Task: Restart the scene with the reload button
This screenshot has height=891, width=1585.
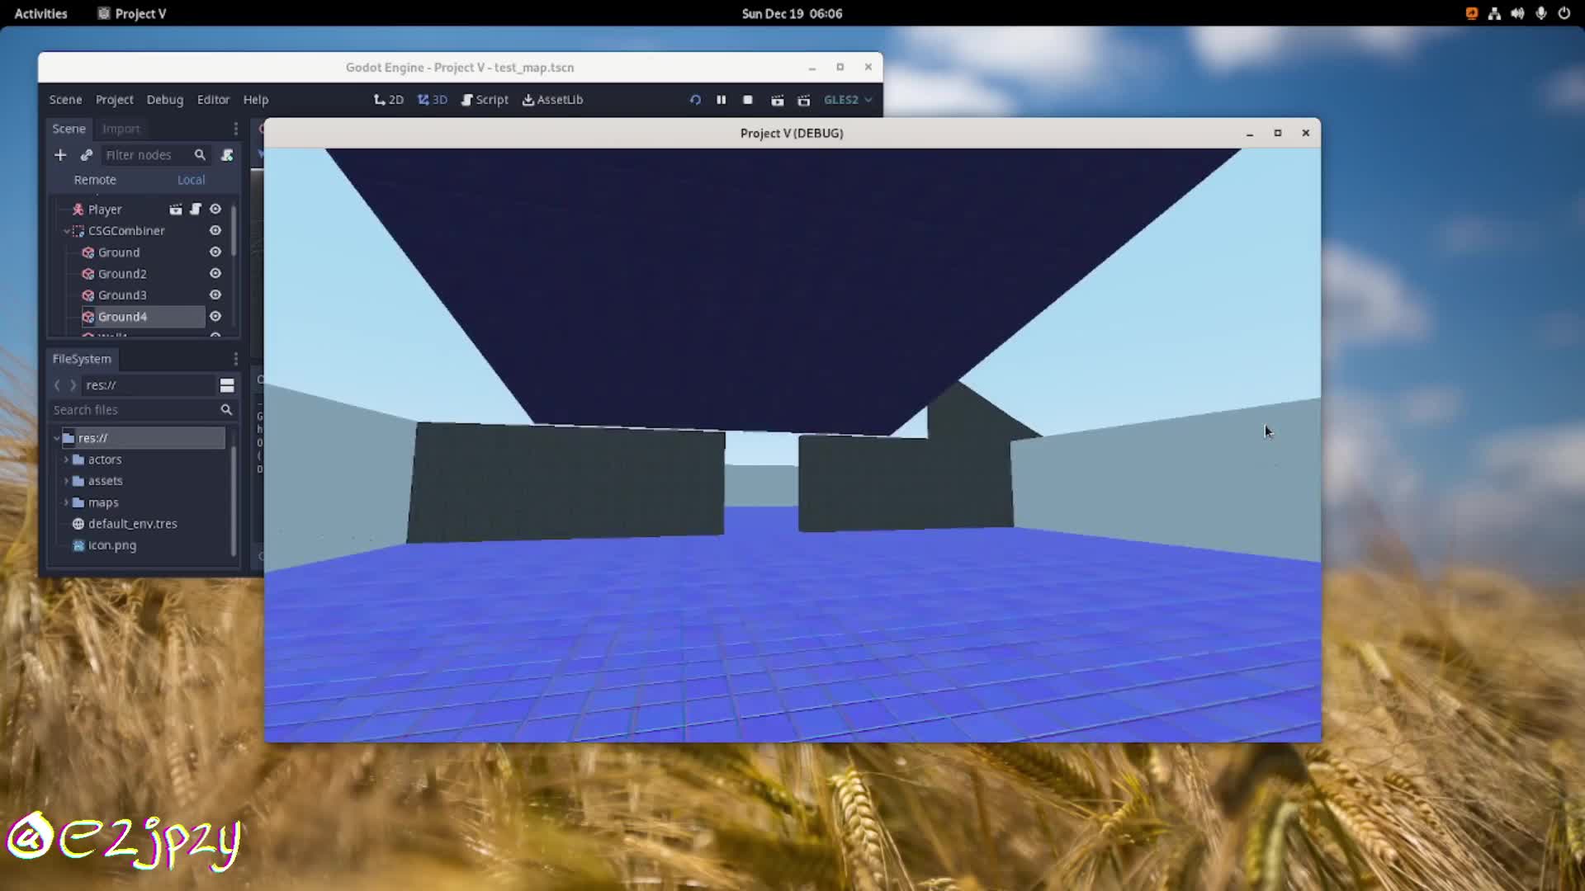Action: pyautogui.click(x=695, y=99)
